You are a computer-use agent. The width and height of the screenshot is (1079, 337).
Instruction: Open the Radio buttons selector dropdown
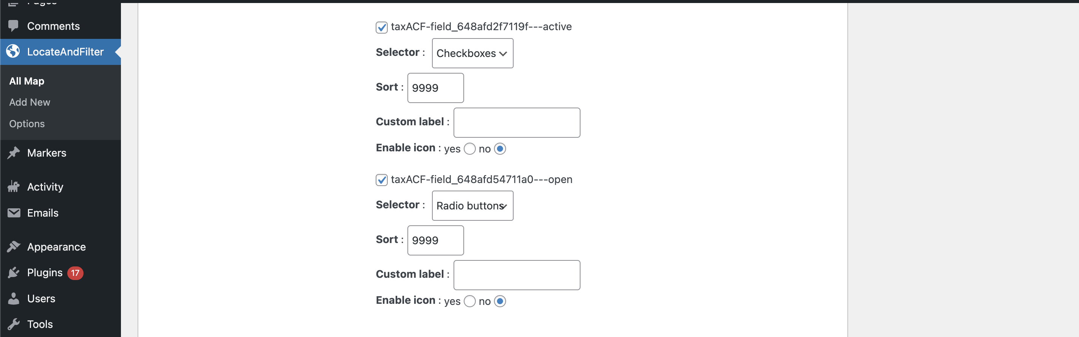pos(472,206)
